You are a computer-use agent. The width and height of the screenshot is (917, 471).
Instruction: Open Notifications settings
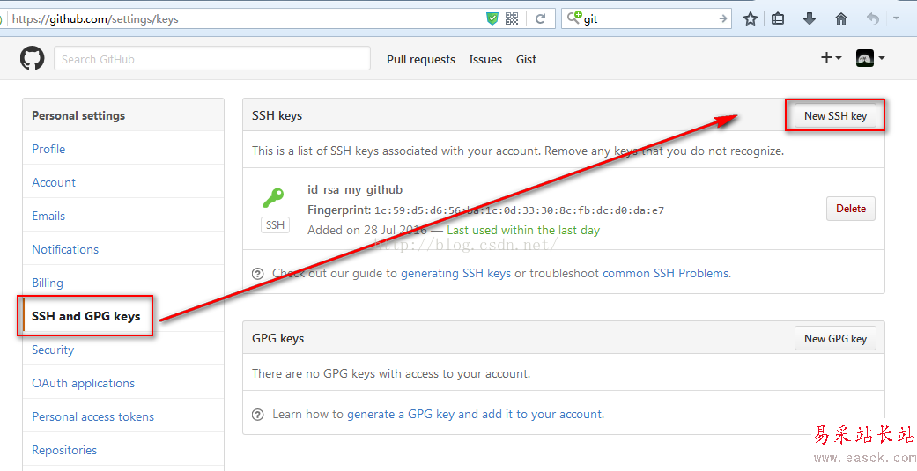click(x=65, y=249)
